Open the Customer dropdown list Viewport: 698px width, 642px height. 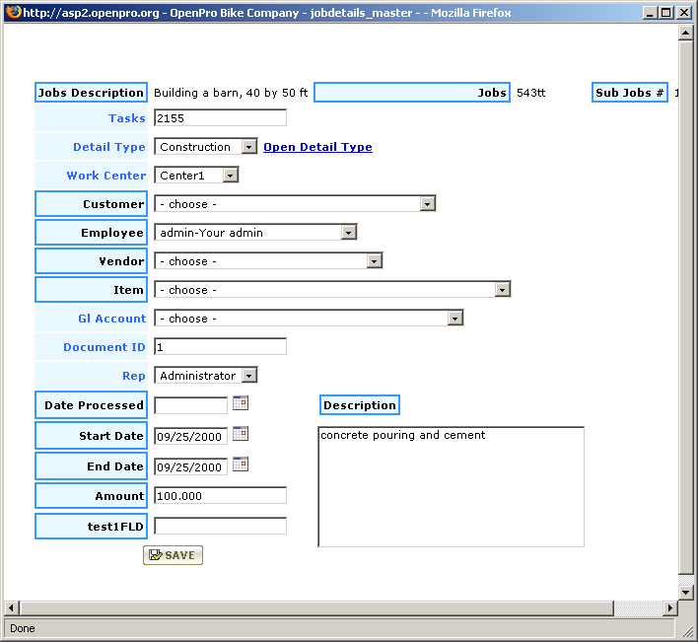click(x=427, y=204)
